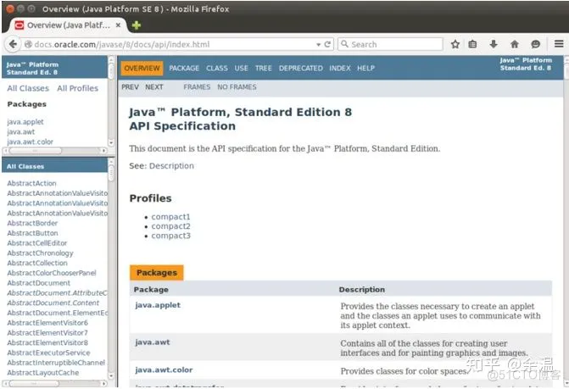
Task: Open the AbstractElementVisitor6 class link
Action: [x=47, y=323]
